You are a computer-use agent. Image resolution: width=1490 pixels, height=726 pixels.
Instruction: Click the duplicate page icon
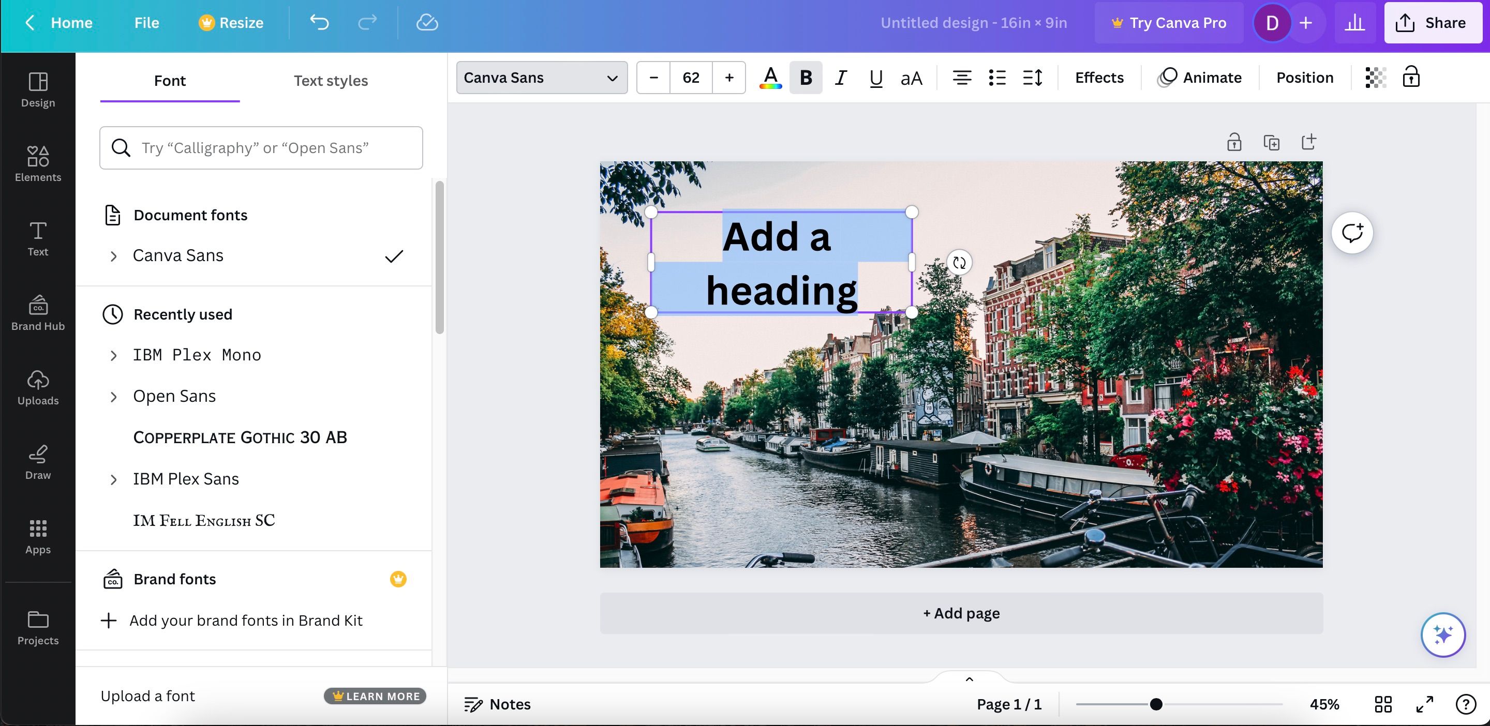1271,142
